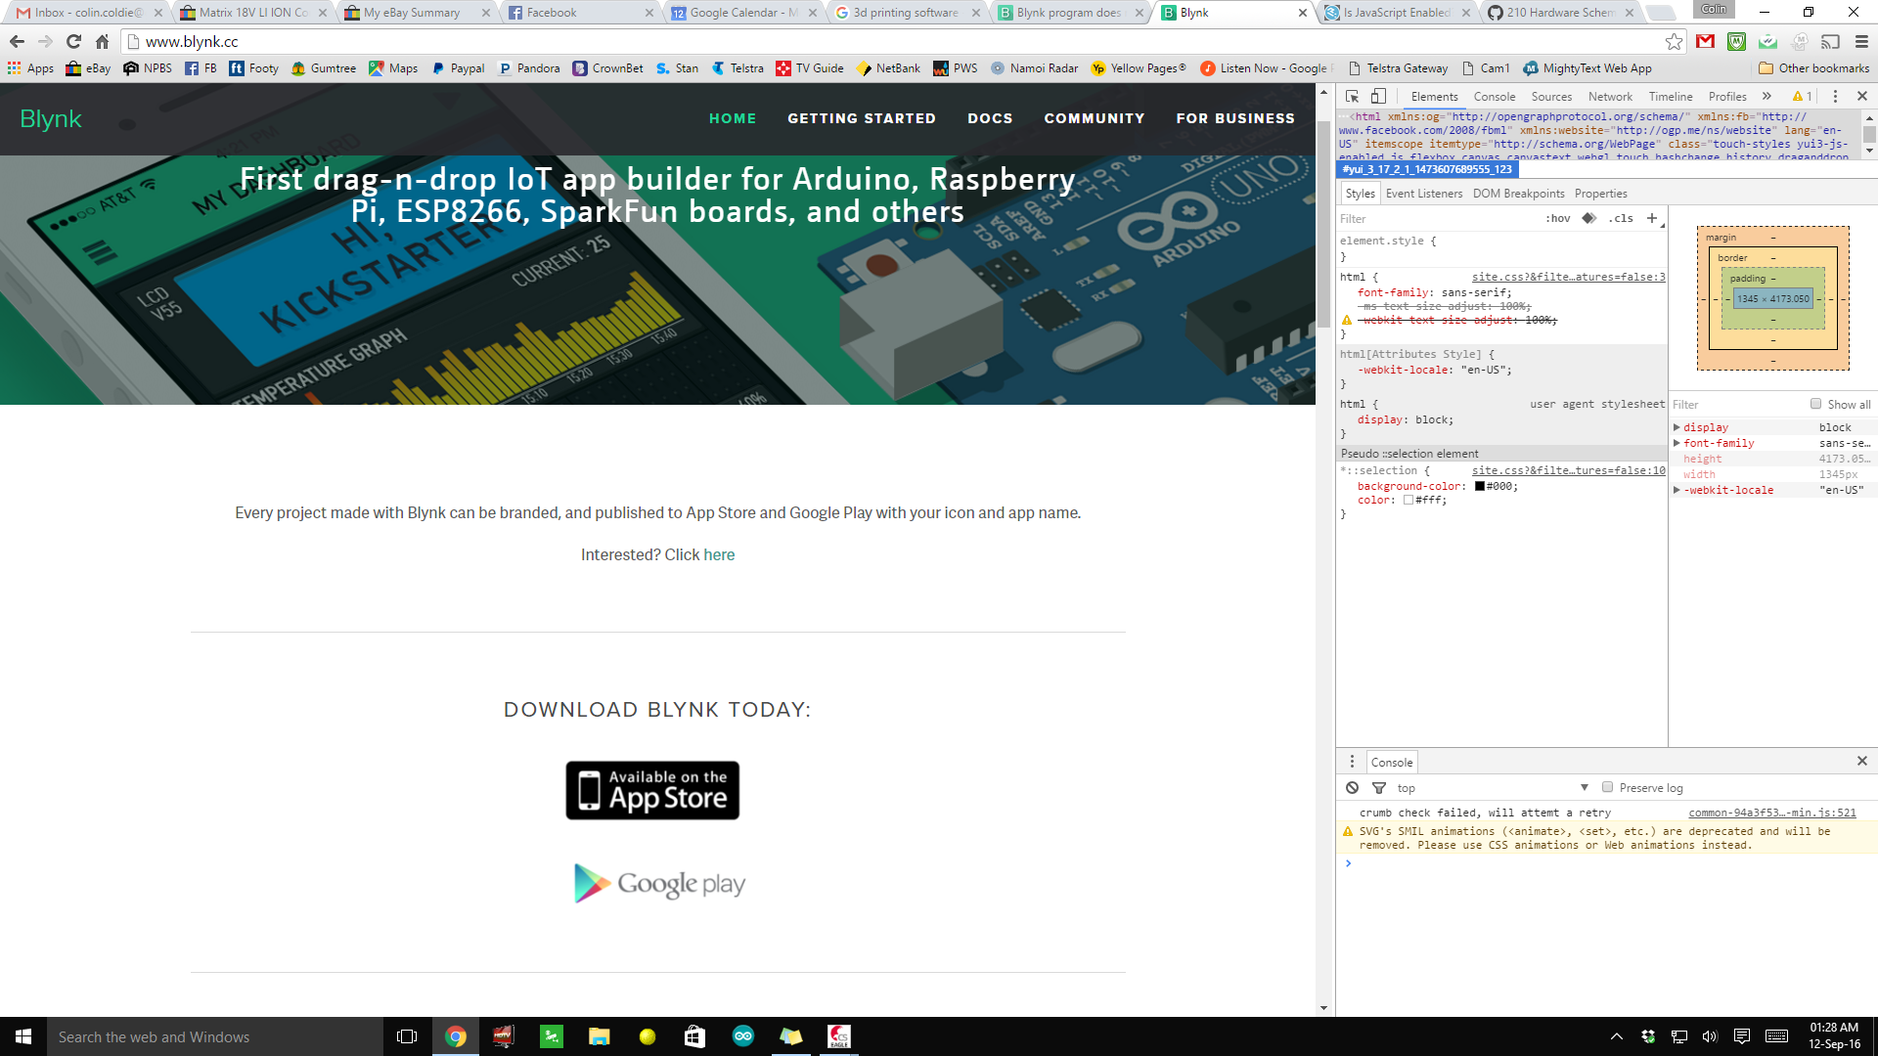Click the clear console icon

[x=1352, y=788]
